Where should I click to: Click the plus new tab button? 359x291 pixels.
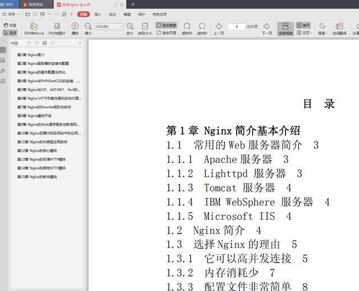(x=133, y=4)
